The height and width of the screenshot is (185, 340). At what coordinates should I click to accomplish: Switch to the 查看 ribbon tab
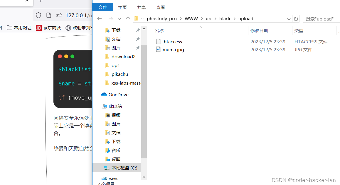point(161,8)
